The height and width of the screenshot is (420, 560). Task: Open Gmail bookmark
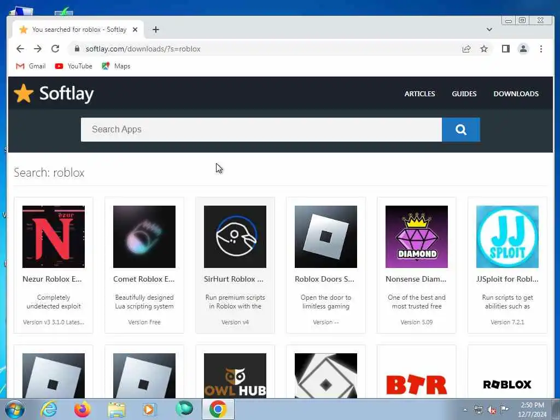tap(31, 66)
